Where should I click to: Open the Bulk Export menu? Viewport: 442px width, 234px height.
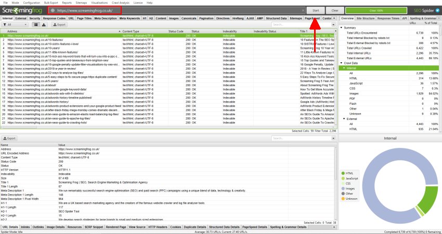point(51,3)
